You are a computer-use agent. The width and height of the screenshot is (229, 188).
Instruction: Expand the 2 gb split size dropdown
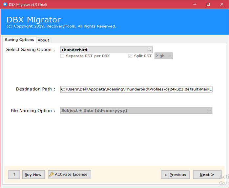click(163, 56)
